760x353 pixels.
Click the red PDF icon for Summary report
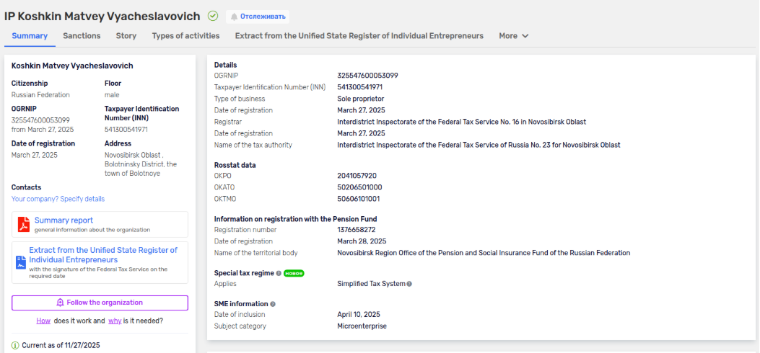point(24,224)
